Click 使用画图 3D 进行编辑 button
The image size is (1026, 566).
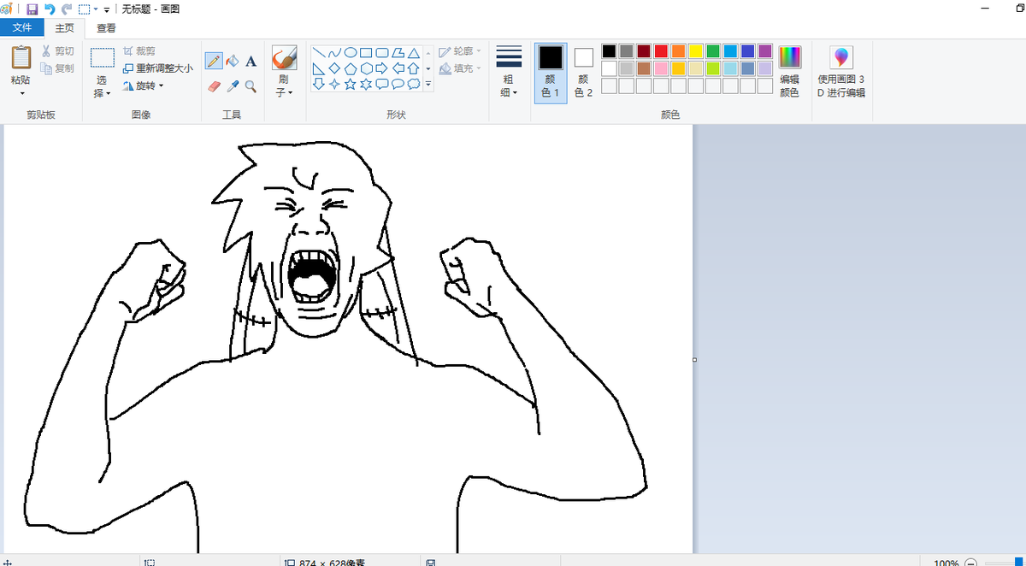coord(841,72)
